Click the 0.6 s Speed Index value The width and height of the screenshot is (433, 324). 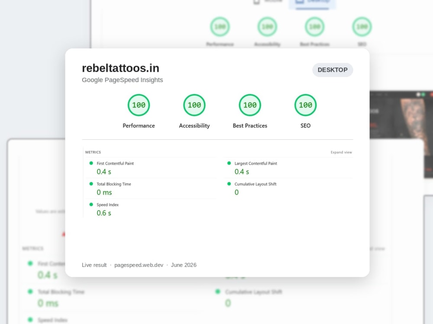click(x=104, y=213)
